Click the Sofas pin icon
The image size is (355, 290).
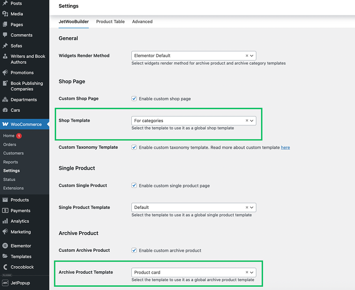(x=5, y=46)
